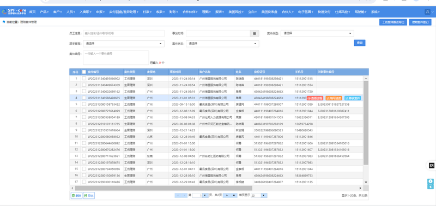Open the 合作伙伴 menu
The height and width of the screenshot is (206, 436).
[x=190, y=12]
